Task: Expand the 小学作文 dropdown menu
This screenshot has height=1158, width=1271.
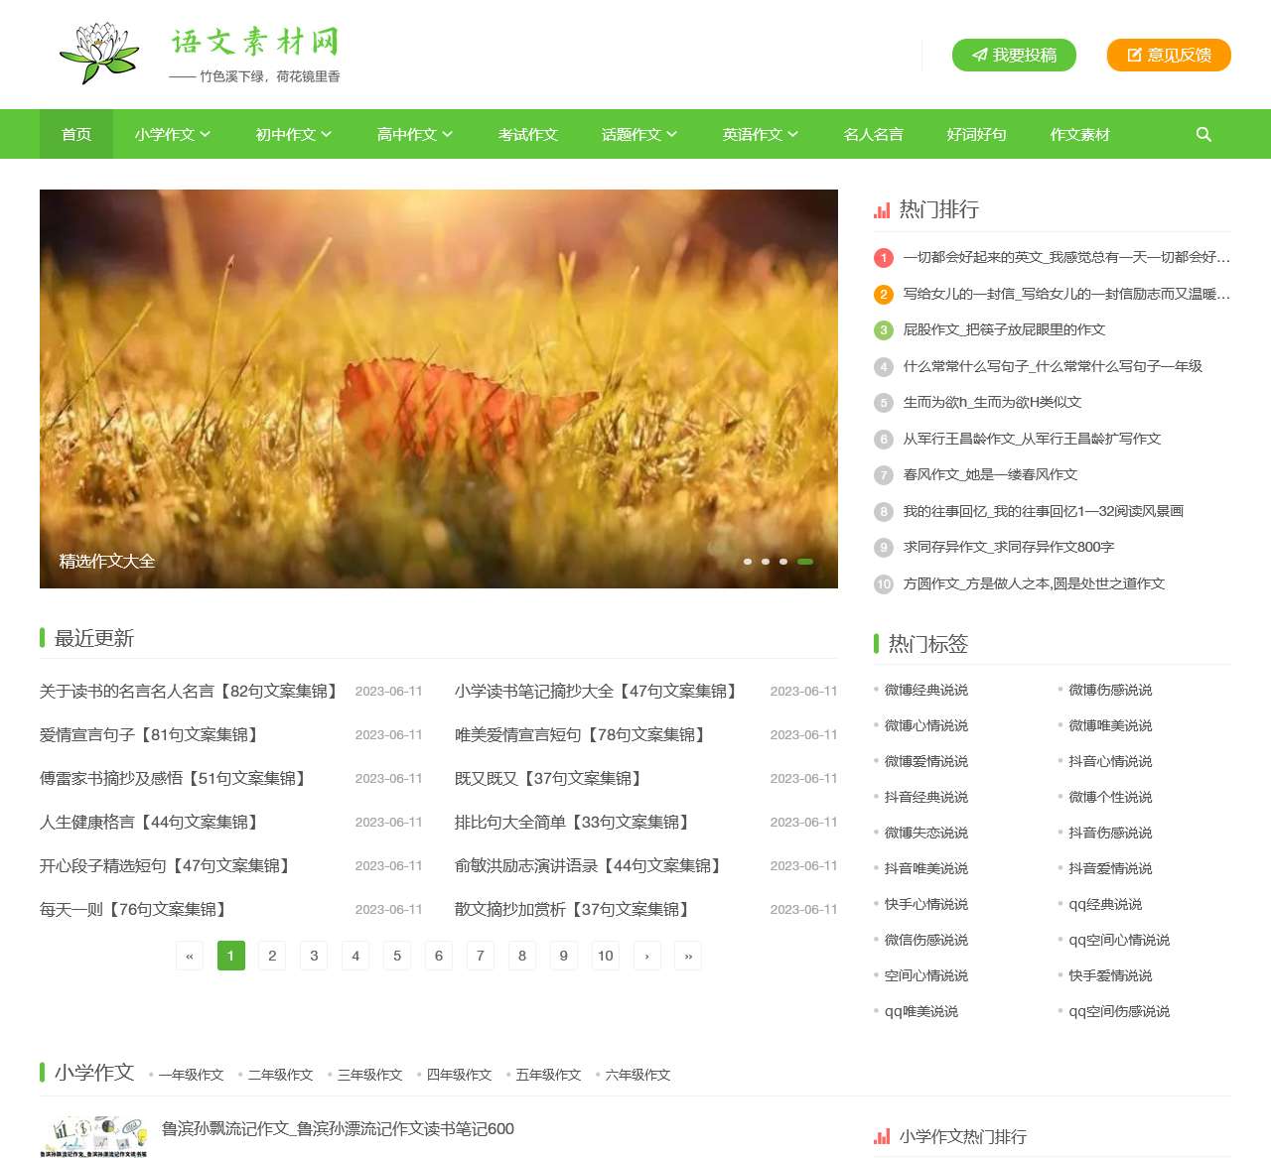Action: click(173, 134)
